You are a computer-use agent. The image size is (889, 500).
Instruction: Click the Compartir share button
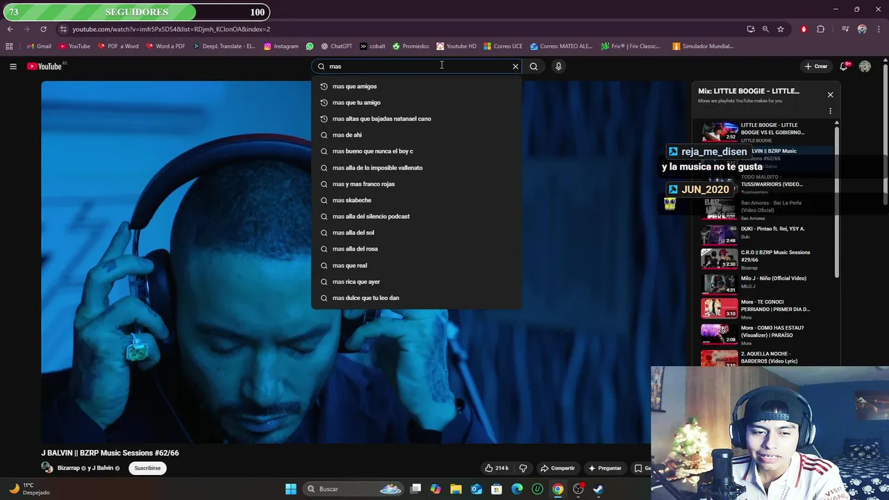(x=558, y=468)
